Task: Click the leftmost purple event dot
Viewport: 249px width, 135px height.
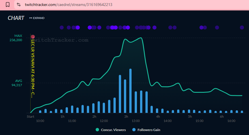Action: click(62, 28)
